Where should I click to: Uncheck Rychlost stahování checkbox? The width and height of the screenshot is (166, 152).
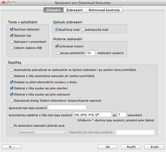(x=12, y=29)
